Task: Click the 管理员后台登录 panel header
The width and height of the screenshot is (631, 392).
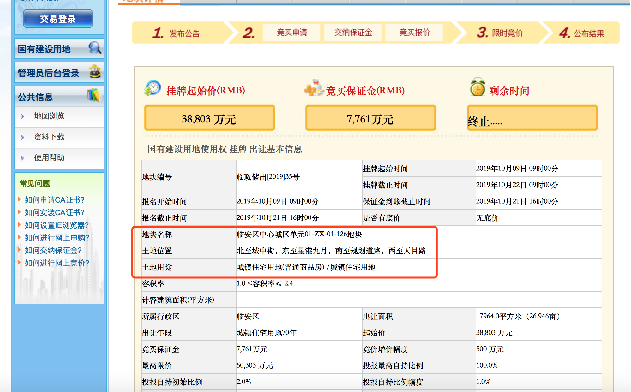Action: [x=48, y=73]
